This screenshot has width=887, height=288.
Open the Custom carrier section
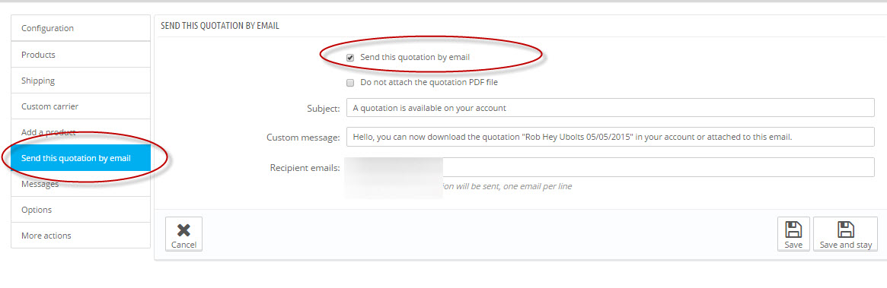pyautogui.click(x=81, y=106)
